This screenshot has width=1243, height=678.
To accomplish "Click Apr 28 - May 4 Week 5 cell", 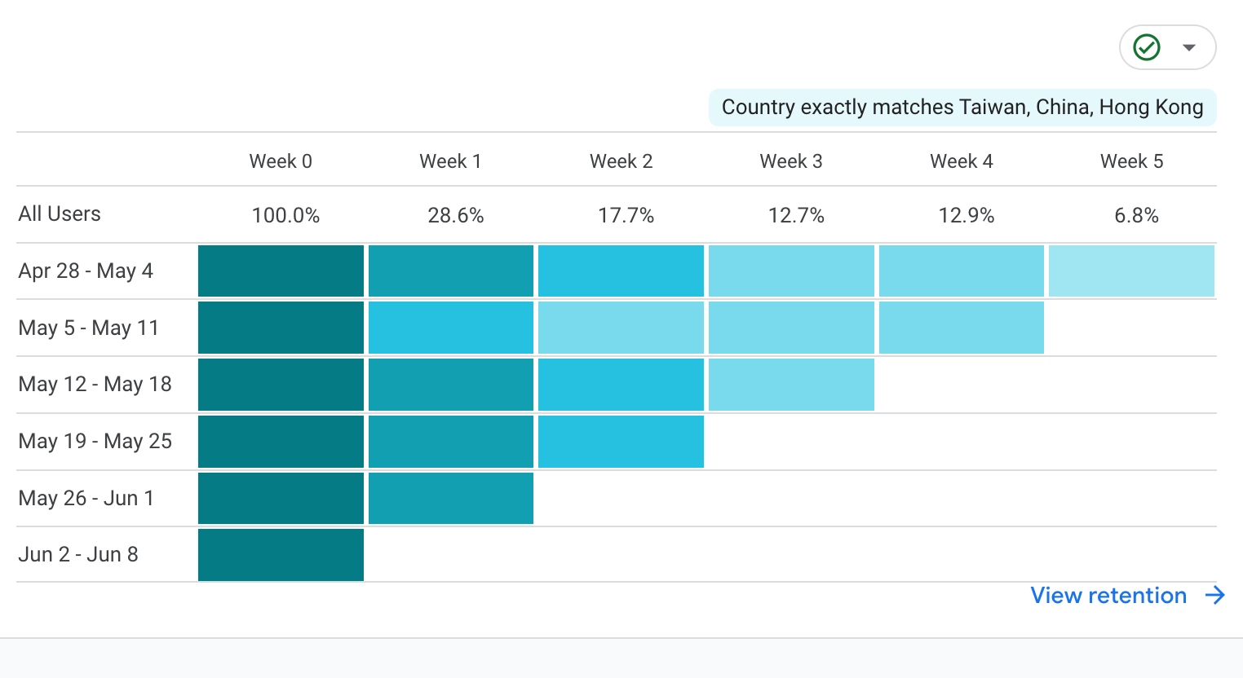I will [x=1131, y=271].
